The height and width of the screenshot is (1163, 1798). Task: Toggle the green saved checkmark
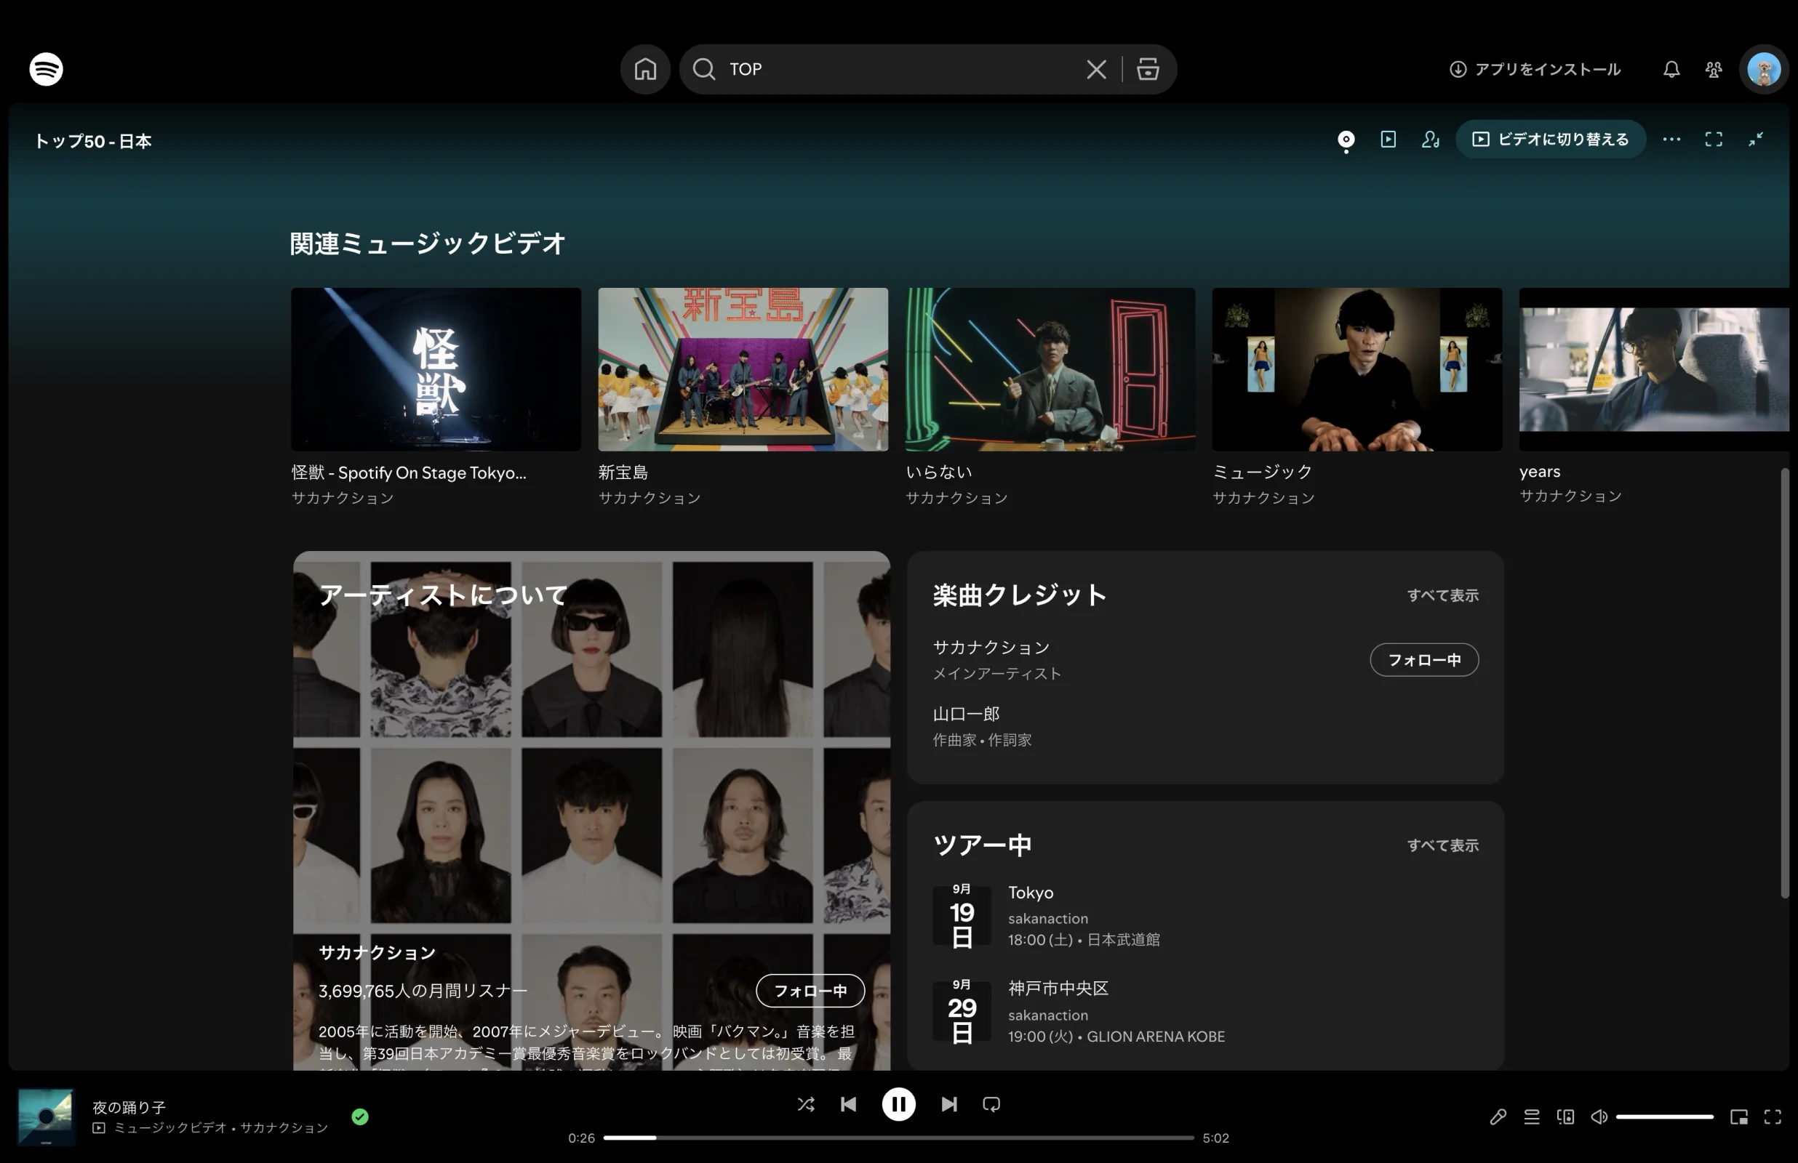coord(360,1116)
